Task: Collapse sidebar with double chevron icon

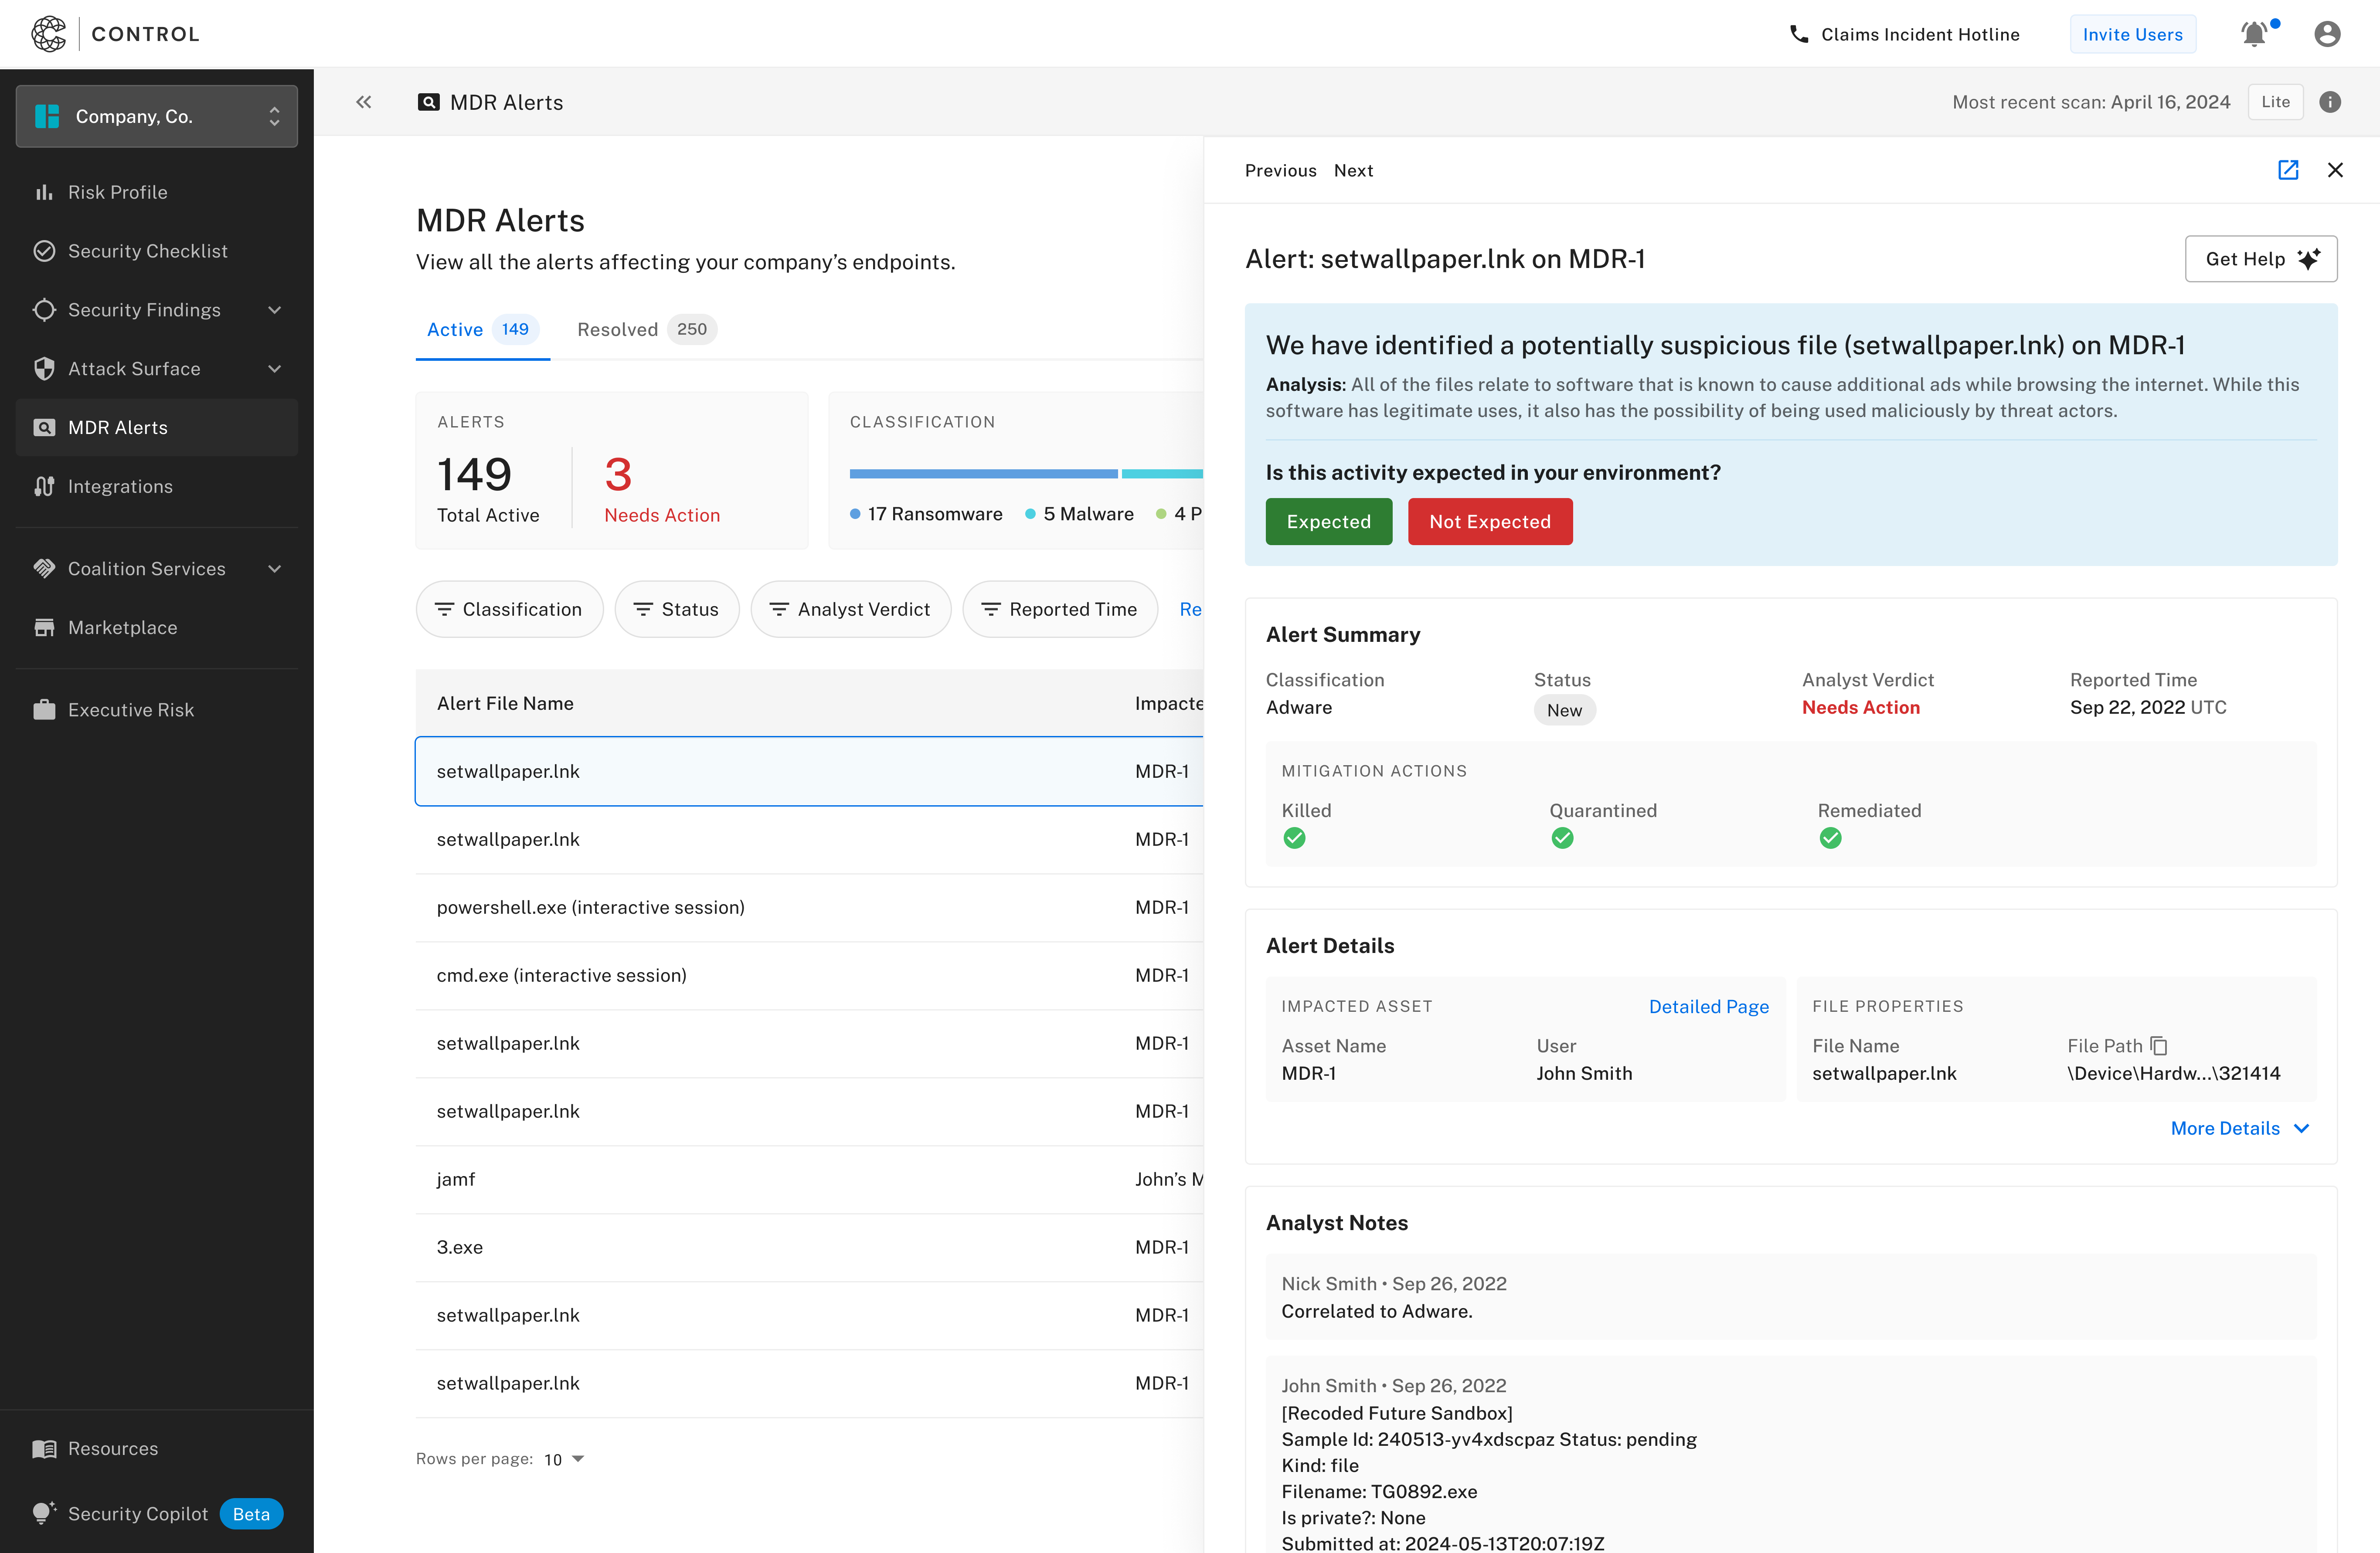Action: click(x=364, y=102)
